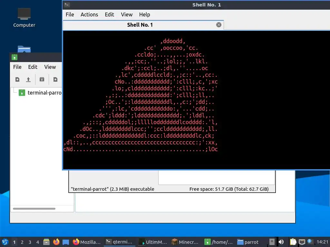
Task: Click the extract box icon in archiver toolbar
Action: coord(42,79)
